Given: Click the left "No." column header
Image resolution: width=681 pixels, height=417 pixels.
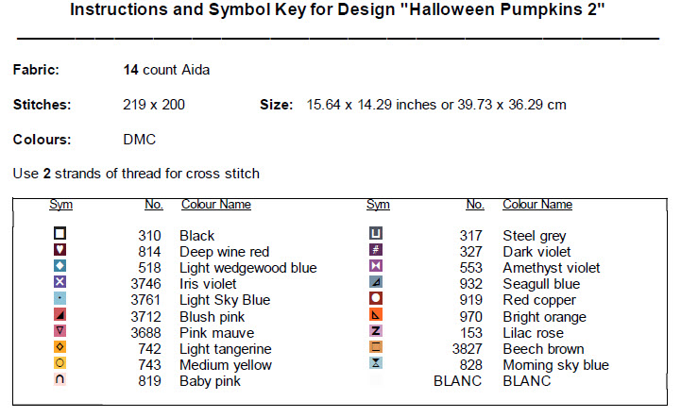Looking at the screenshot, I should [x=153, y=205].
